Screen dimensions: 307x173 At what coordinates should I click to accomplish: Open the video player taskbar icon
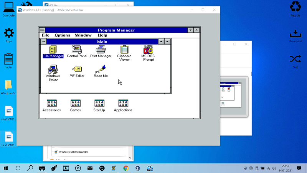(66, 168)
